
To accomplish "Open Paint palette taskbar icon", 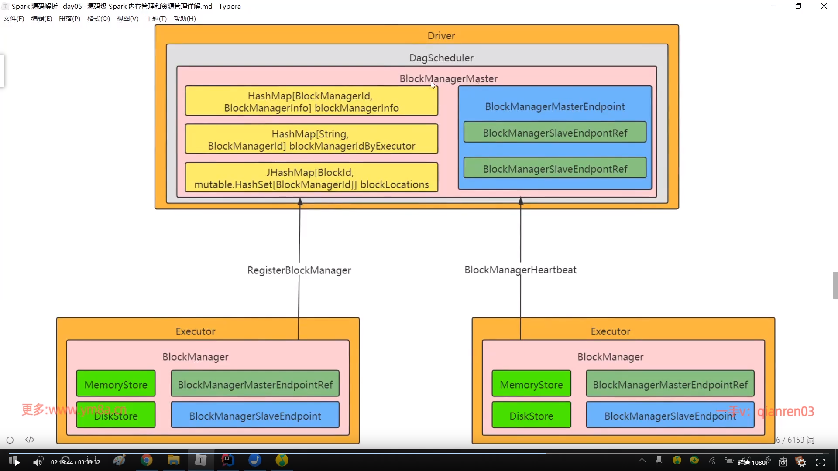I will 119,460.
